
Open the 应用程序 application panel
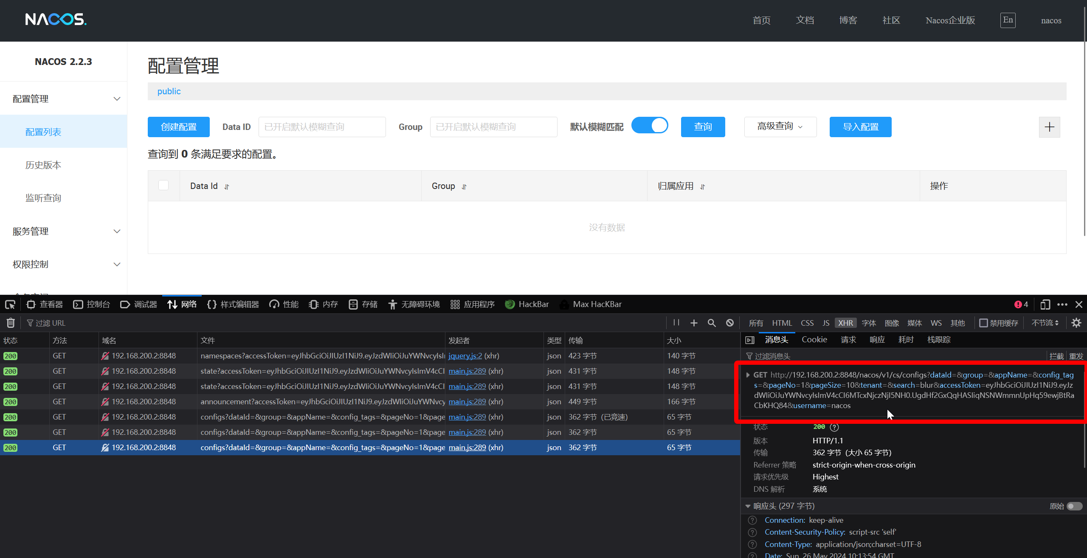pos(473,304)
